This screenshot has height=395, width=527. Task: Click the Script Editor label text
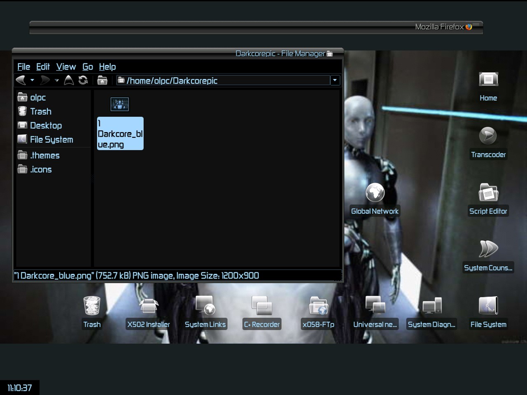[x=488, y=211]
